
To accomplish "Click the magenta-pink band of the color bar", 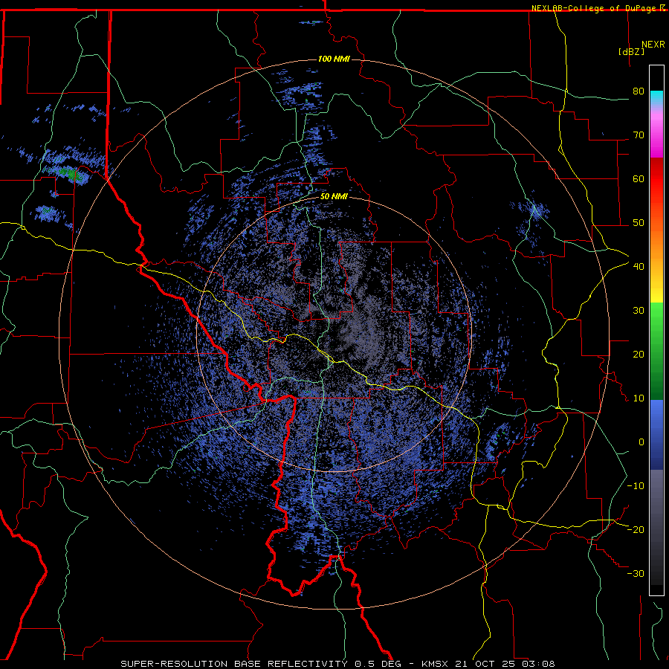I will [x=656, y=132].
